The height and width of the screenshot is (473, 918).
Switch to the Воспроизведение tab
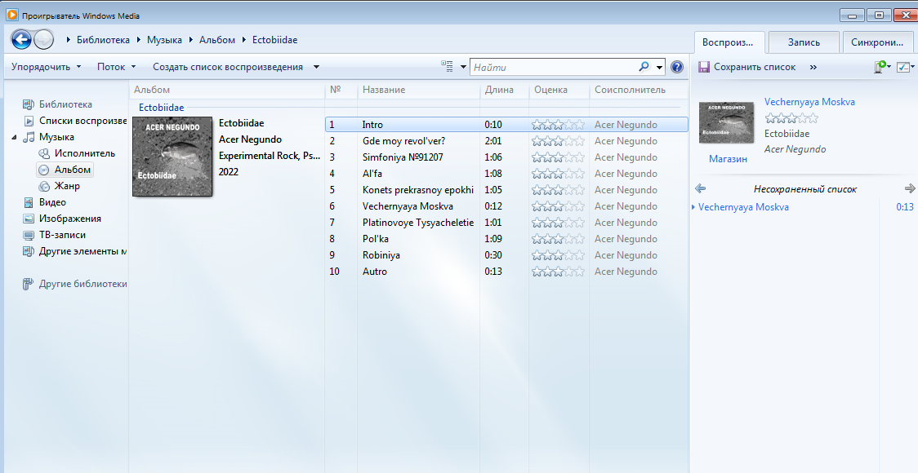point(729,42)
